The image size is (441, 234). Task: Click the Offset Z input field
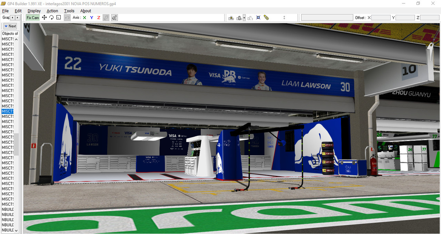430,18
